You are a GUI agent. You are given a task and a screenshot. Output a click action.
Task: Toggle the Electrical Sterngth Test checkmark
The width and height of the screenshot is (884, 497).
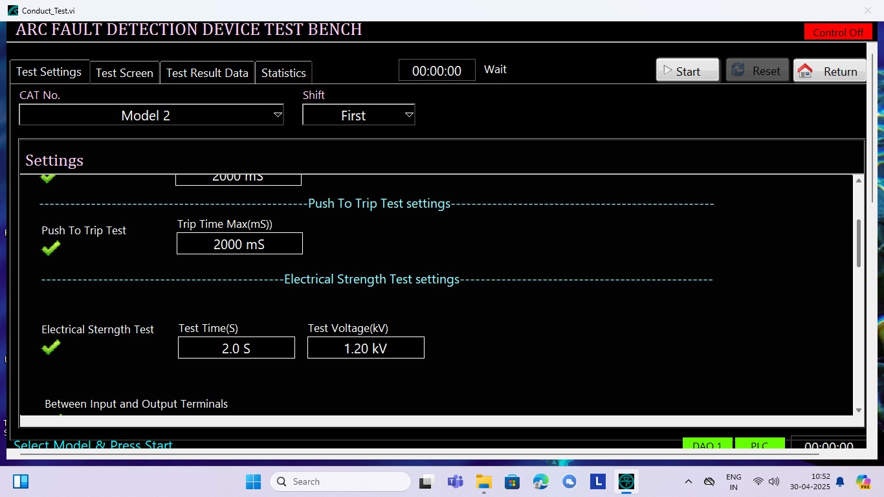[x=50, y=348]
